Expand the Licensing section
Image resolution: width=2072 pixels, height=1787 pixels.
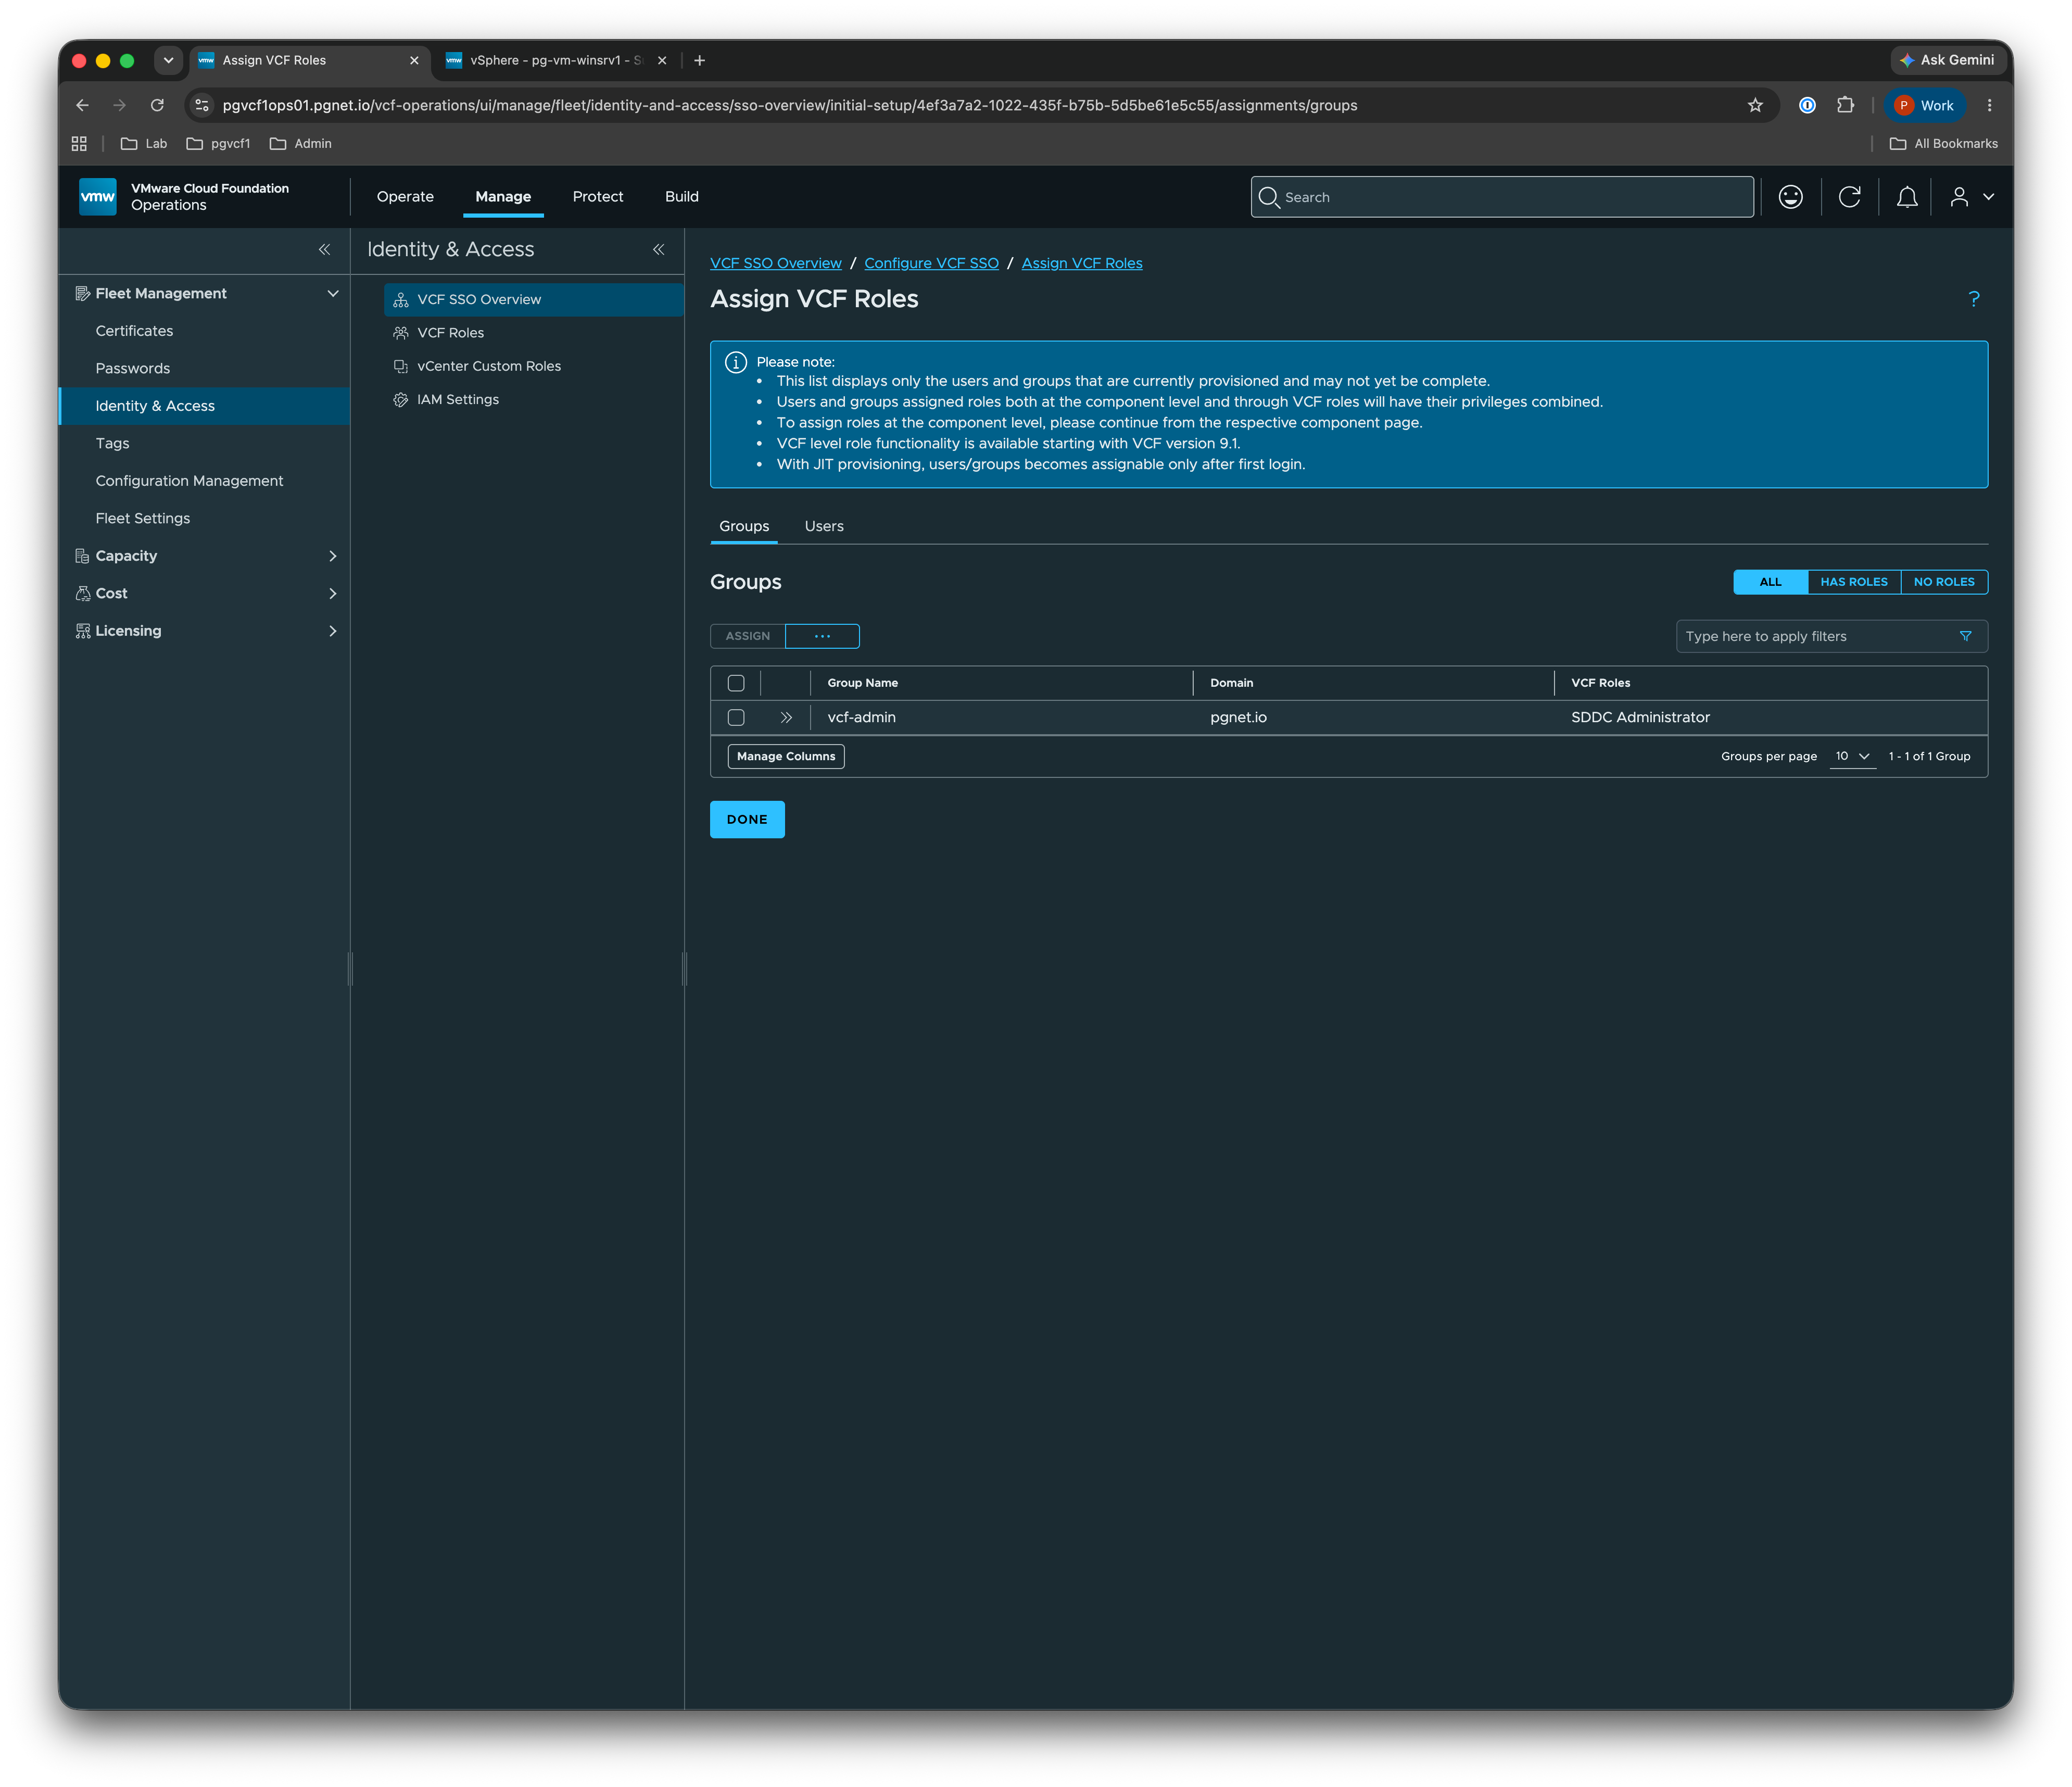pyautogui.click(x=333, y=631)
